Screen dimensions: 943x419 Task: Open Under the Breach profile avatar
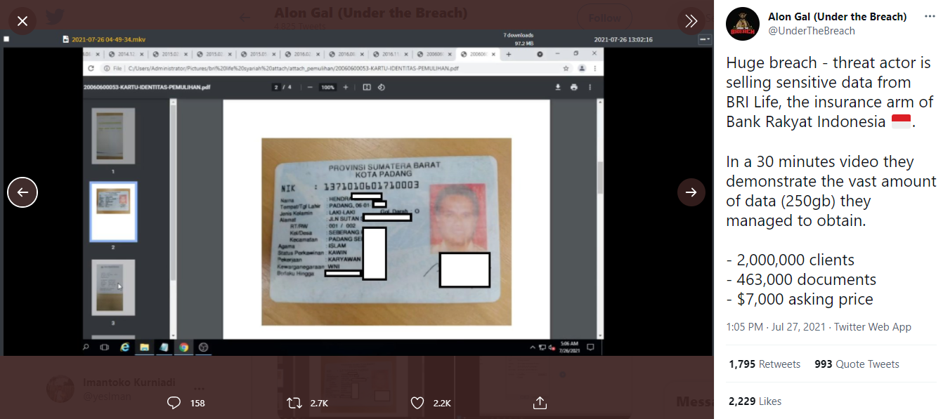point(743,24)
